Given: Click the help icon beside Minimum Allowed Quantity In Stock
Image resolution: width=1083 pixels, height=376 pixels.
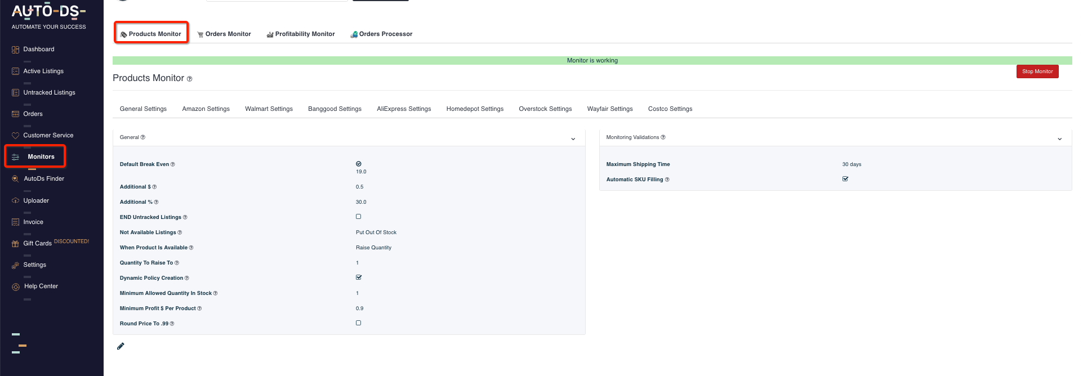Looking at the screenshot, I should click(215, 293).
